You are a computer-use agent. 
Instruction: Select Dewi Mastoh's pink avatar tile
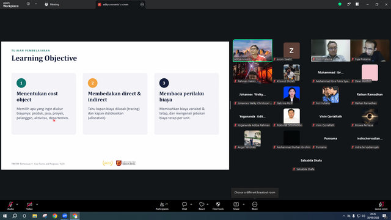point(370,73)
